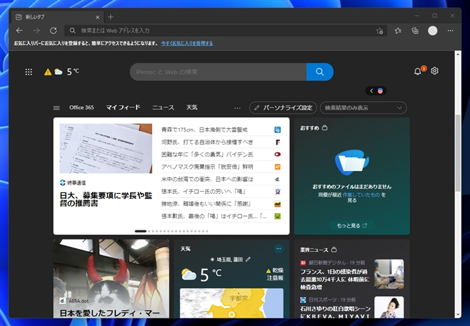The image size is (470, 326).
Task: Open the notifications bell
Action: [x=417, y=71]
